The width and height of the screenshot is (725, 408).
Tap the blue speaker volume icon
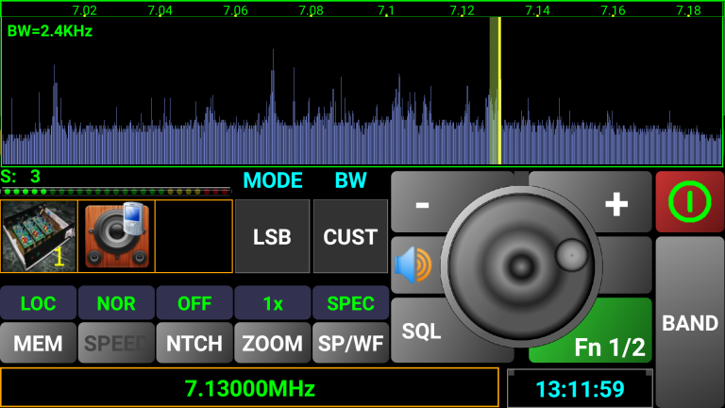point(413,265)
